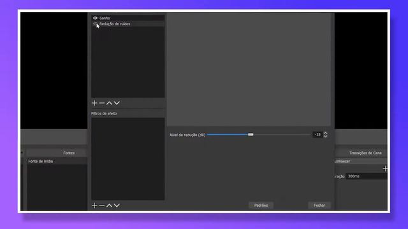408x229 pixels.
Task: Move effect filter up with lower arrow
Action: 109,205
